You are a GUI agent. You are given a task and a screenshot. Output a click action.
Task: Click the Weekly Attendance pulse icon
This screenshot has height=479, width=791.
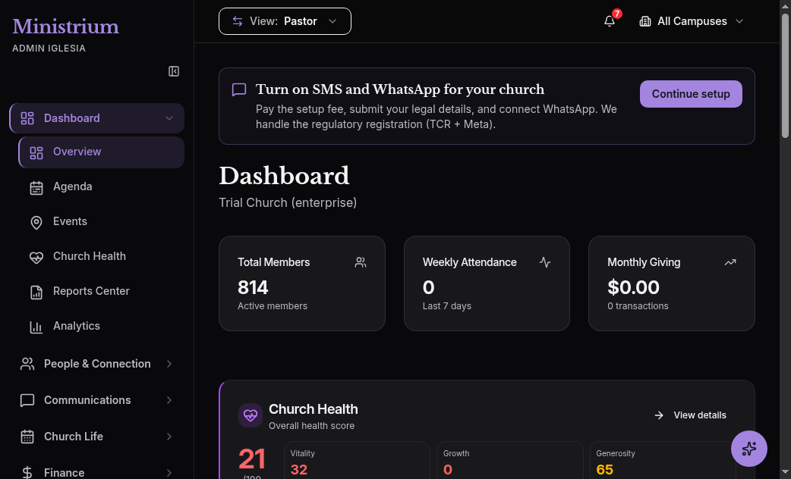(x=545, y=262)
